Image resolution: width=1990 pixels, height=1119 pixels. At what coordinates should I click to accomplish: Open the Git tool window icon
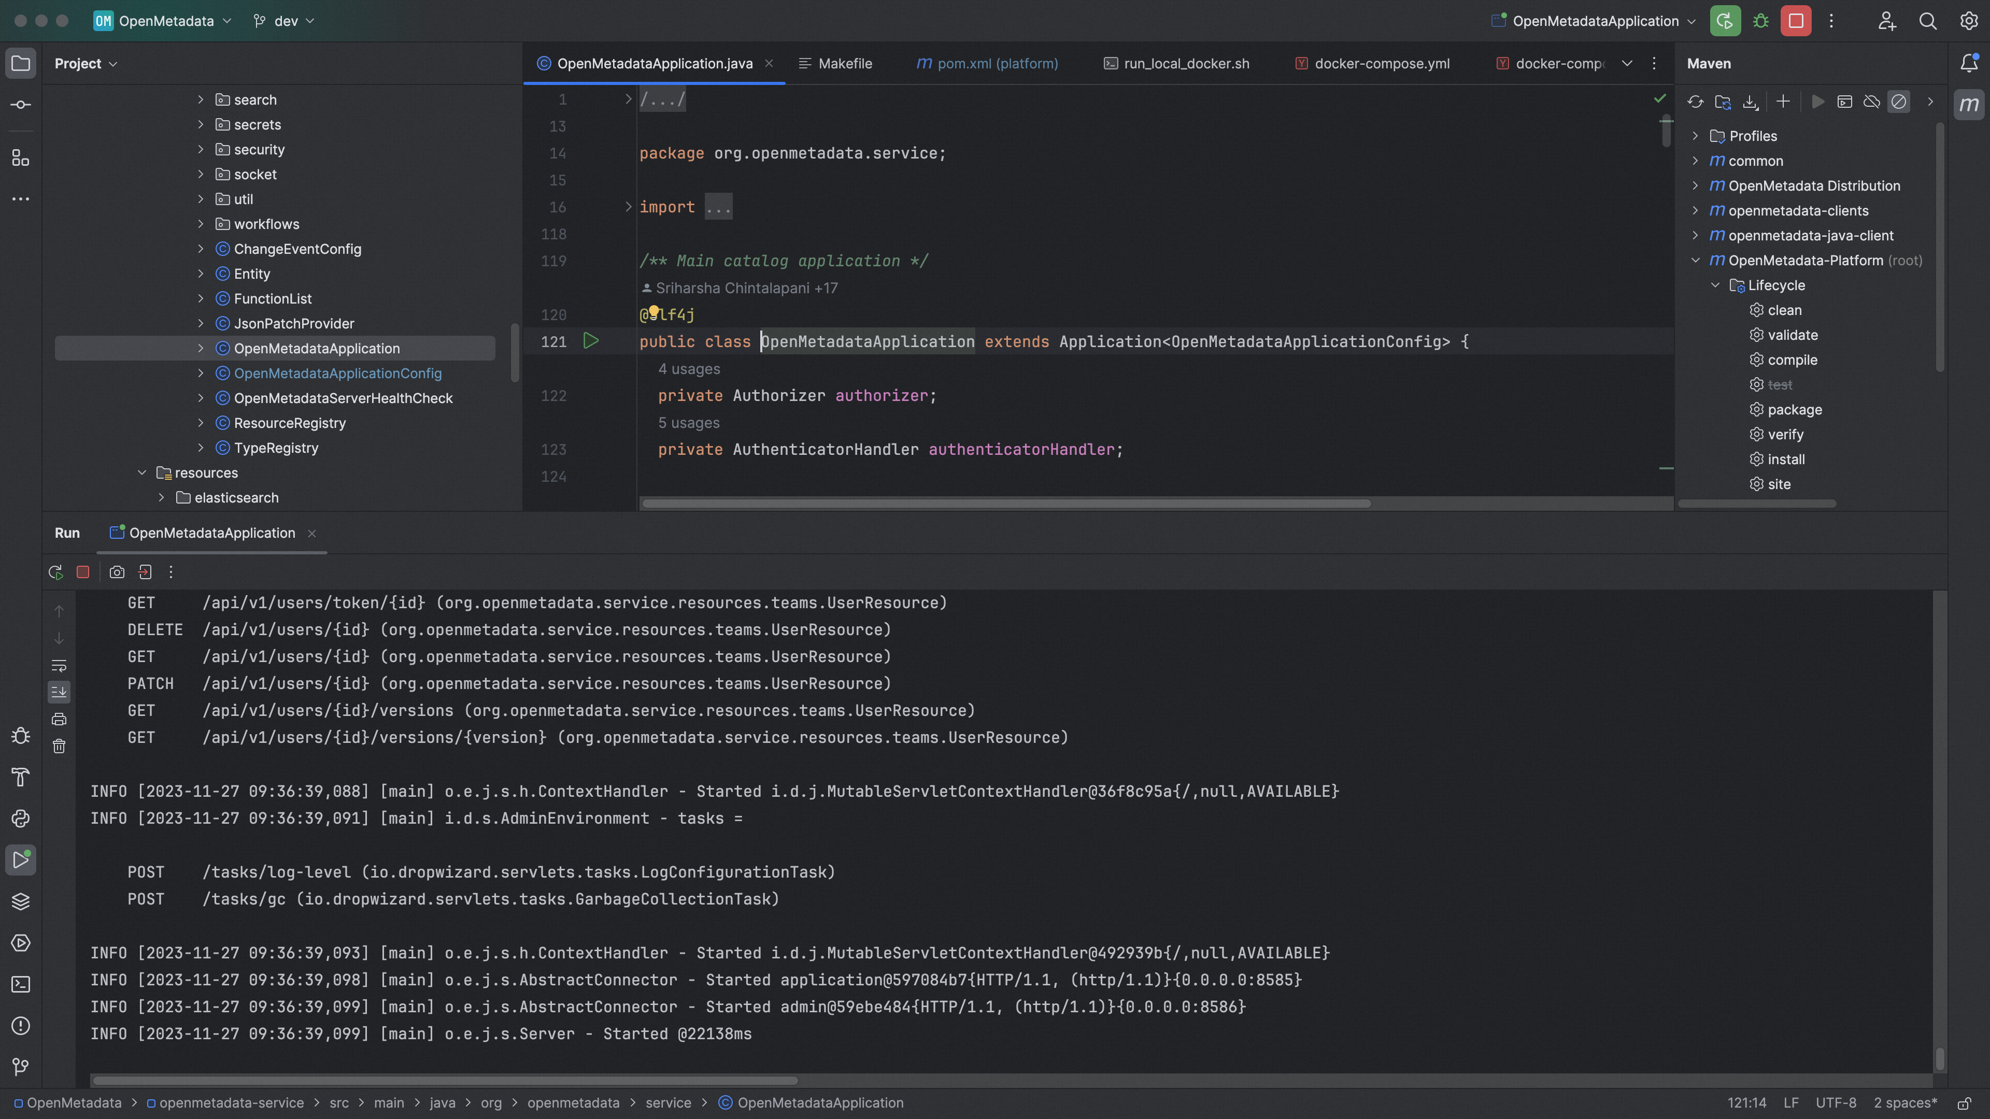point(21,1067)
